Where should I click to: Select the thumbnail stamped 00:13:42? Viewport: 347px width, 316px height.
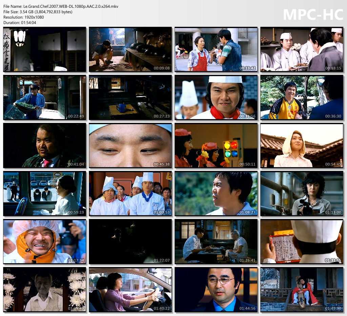click(x=216, y=49)
